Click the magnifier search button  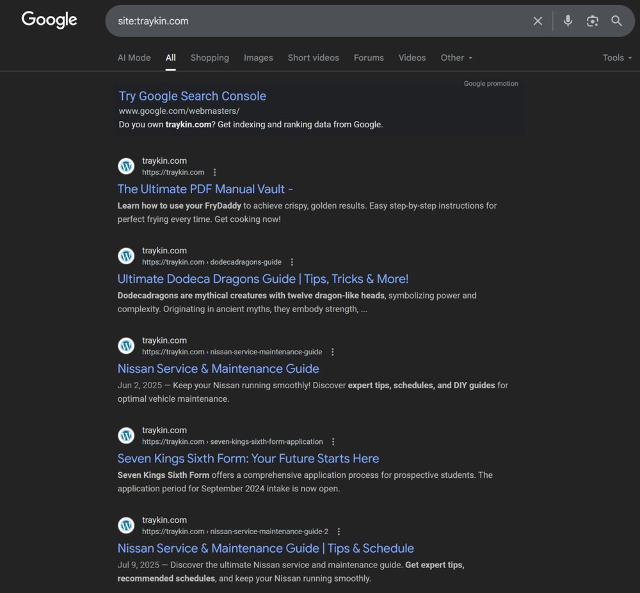[x=616, y=21]
